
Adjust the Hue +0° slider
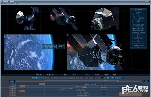[138, 41]
